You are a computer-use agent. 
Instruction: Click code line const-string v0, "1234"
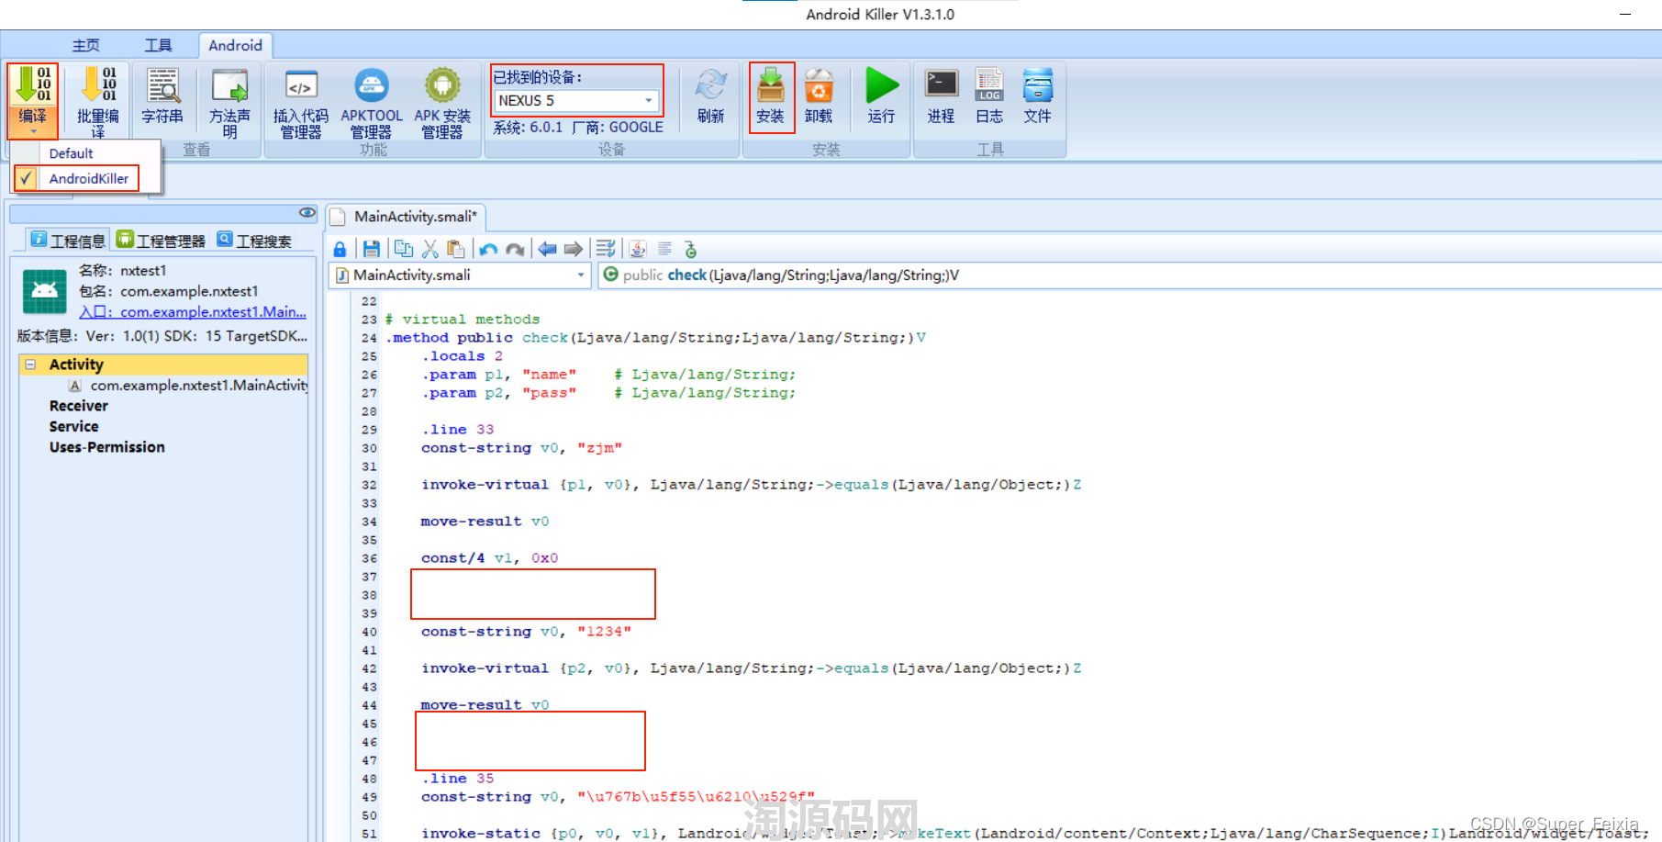click(526, 632)
